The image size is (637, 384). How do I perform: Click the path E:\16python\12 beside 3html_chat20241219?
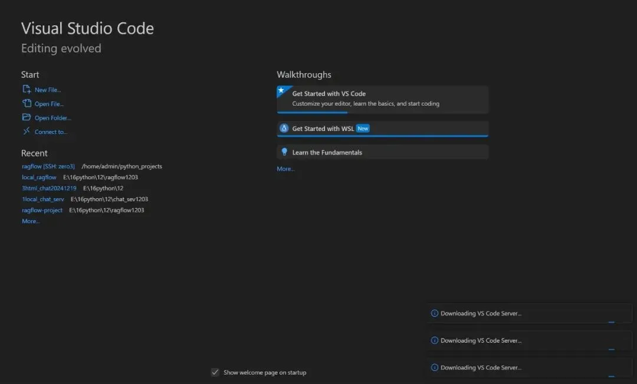click(x=103, y=188)
